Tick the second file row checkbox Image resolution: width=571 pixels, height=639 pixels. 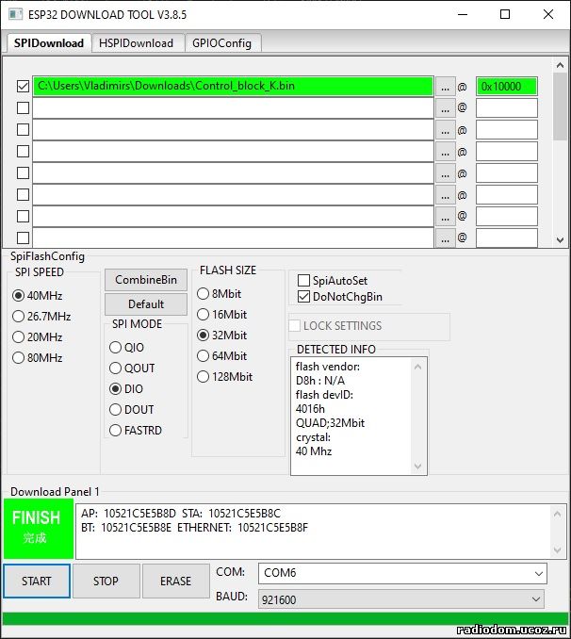click(x=23, y=108)
